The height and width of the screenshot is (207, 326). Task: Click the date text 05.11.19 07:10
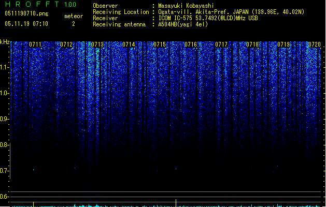click(x=26, y=24)
